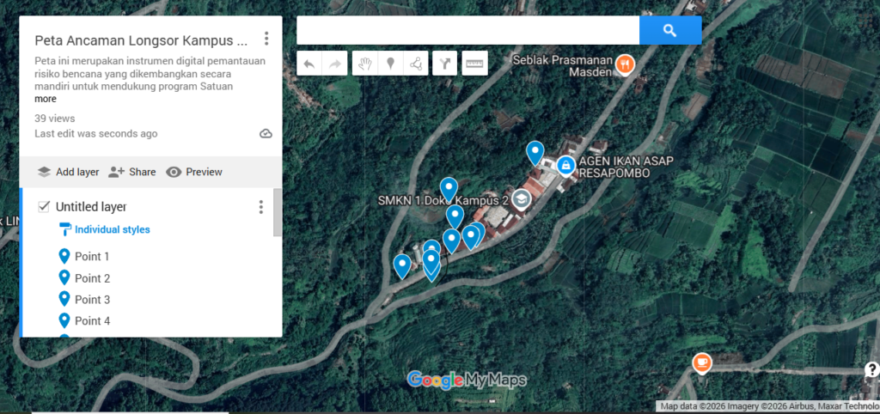The image size is (880, 414).
Task: Select the hand pan tool
Action: [x=365, y=64]
